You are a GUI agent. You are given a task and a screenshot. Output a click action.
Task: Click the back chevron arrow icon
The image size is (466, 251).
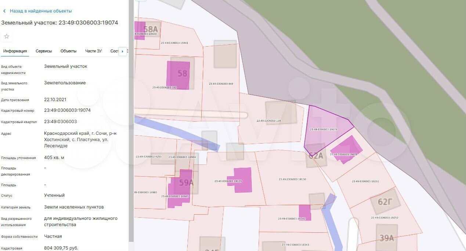tap(4, 11)
